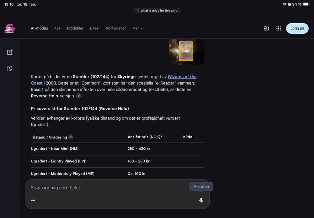Tap the Wi-Fi icon in status bar
Screen dimensions: 314x218
tap(284, 4)
